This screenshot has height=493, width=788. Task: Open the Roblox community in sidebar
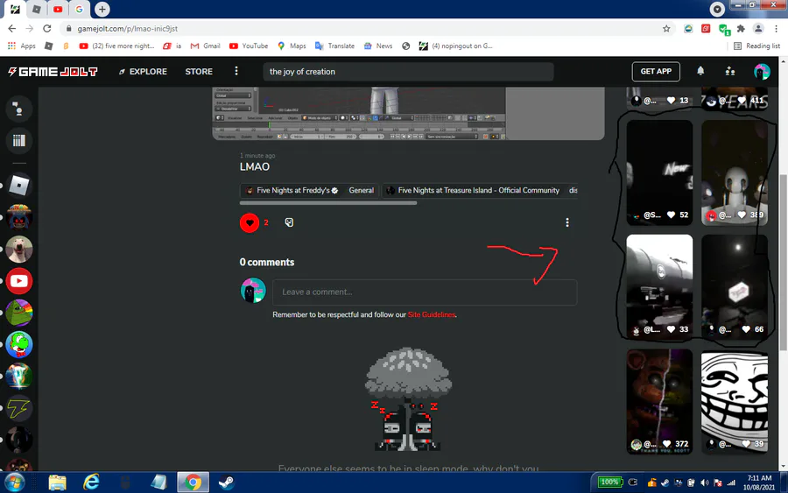coord(18,186)
